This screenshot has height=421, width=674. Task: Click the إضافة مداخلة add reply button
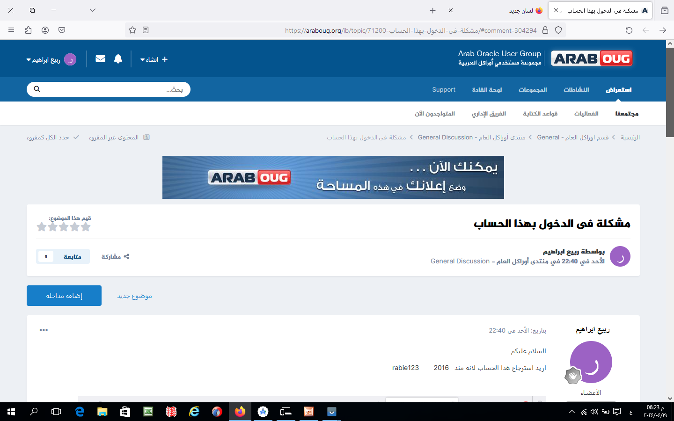click(x=64, y=296)
